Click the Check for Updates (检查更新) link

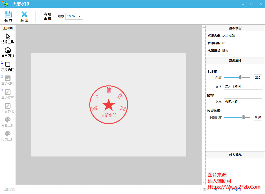click(235, 190)
